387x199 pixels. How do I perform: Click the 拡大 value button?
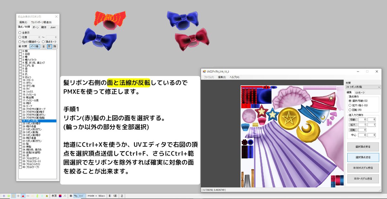(x=353, y=125)
